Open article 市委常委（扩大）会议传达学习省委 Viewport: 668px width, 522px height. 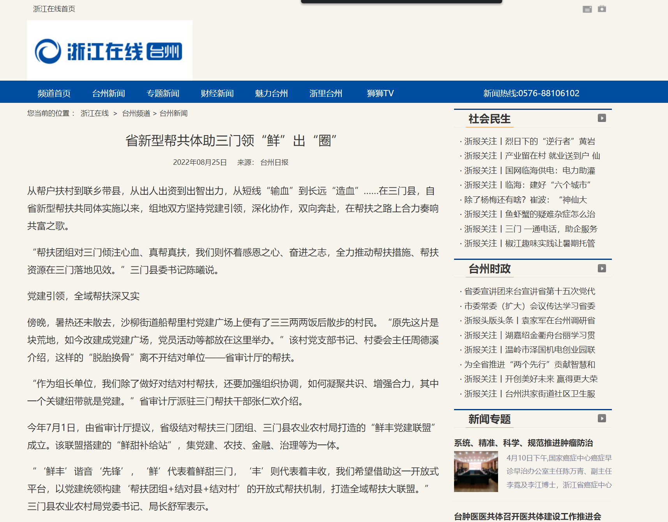point(530,306)
